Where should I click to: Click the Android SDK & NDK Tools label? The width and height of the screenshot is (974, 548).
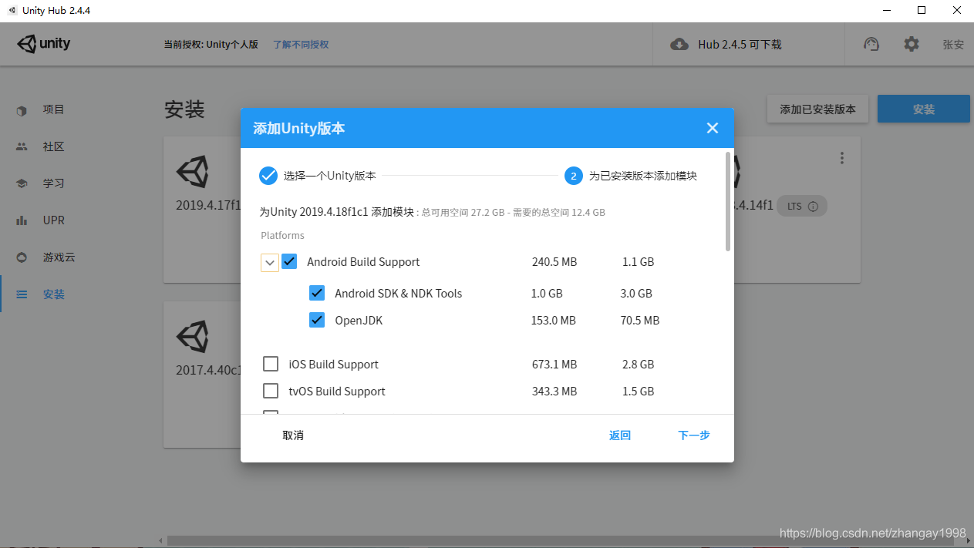(x=399, y=293)
